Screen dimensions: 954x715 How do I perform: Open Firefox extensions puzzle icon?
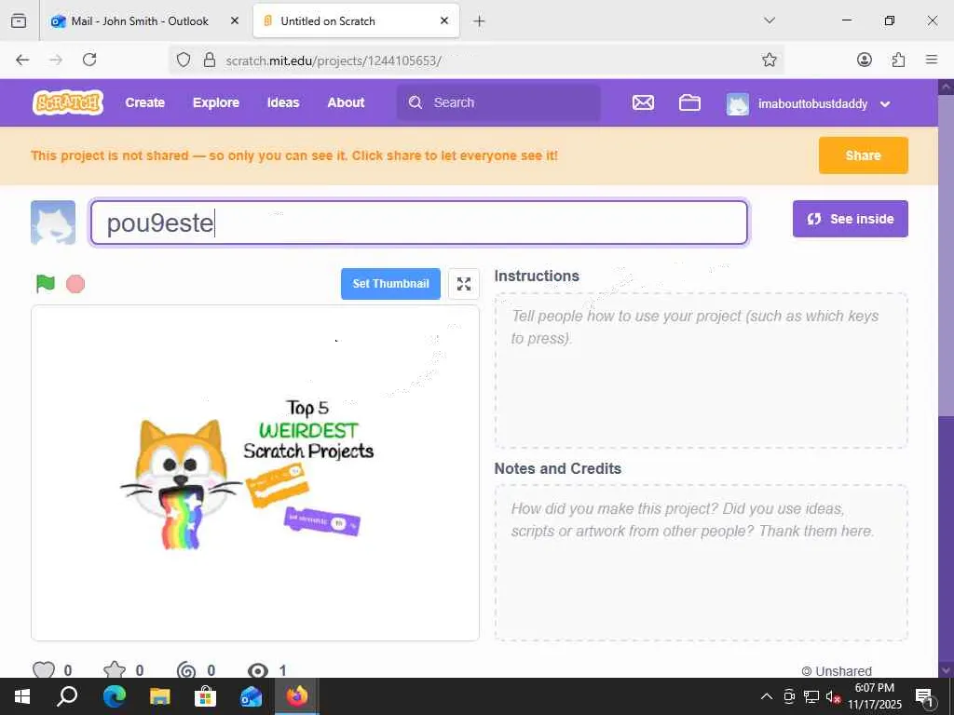tap(898, 60)
